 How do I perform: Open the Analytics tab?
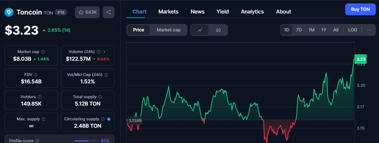(252, 12)
